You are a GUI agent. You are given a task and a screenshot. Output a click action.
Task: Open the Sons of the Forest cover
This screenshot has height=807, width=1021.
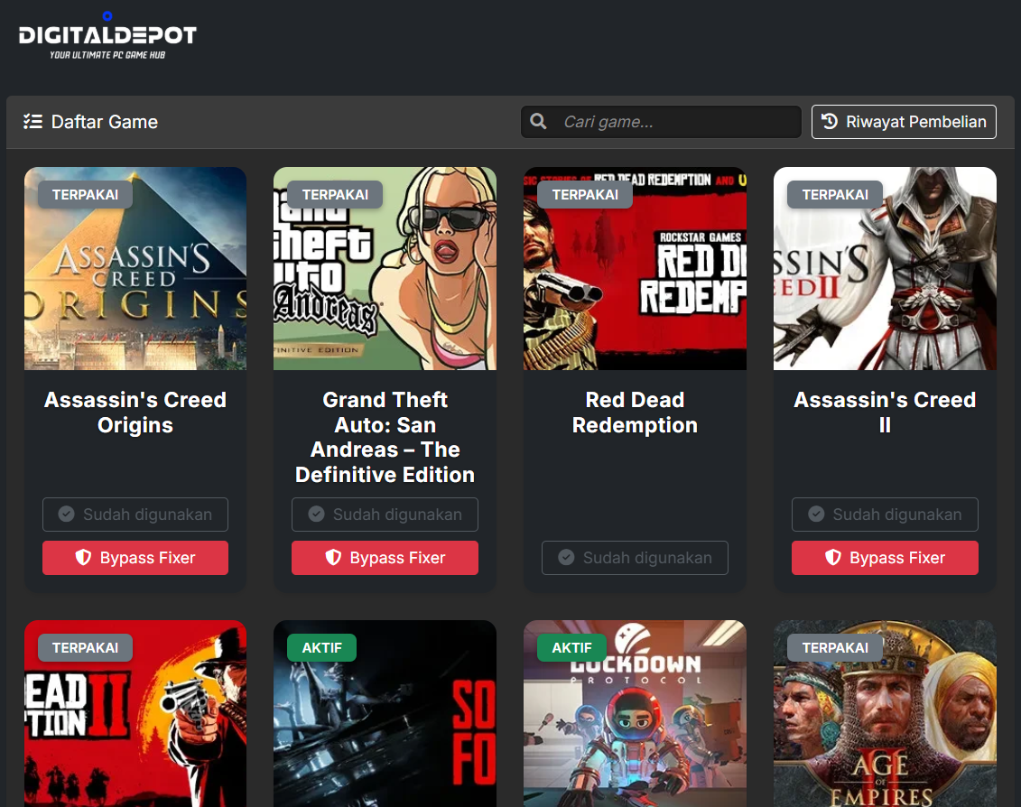385,713
